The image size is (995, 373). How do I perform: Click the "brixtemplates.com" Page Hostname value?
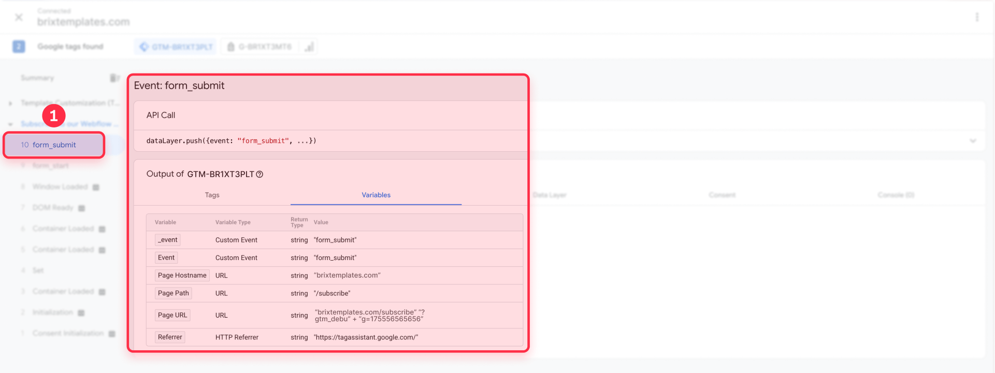[347, 276]
